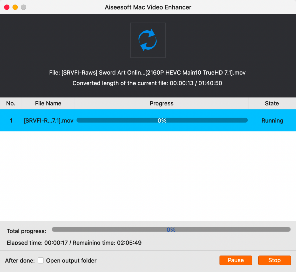Click the Elapsed time / Remaining time text

tap(74, 243)
